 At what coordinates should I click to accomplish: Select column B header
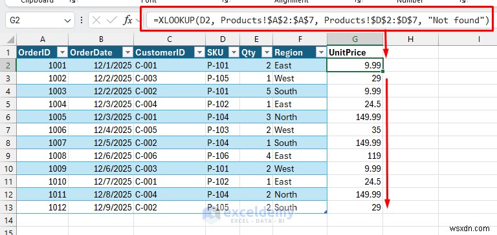tap(101, 39)
